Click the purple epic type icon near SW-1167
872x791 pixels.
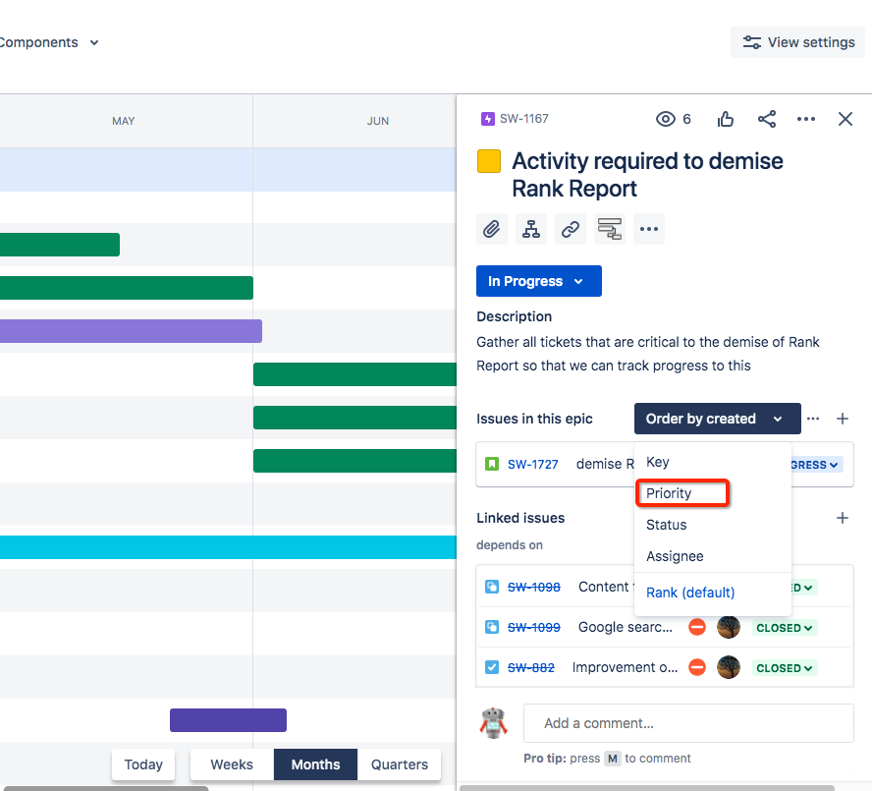pos(488,119)
